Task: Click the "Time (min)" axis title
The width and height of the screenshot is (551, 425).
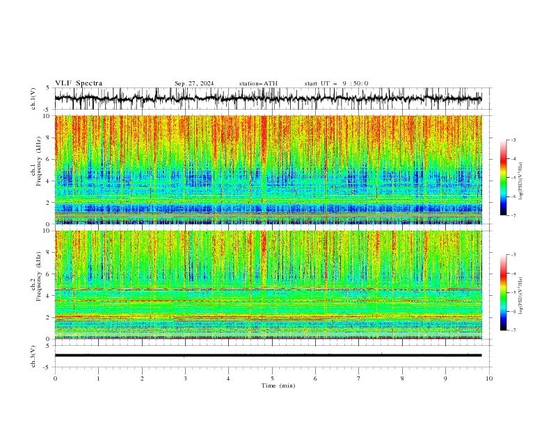Action: (x=278, y=385)
